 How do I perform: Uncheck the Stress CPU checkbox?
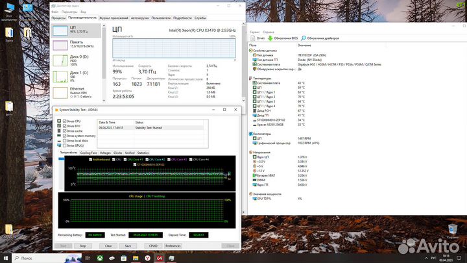[65, 121]
